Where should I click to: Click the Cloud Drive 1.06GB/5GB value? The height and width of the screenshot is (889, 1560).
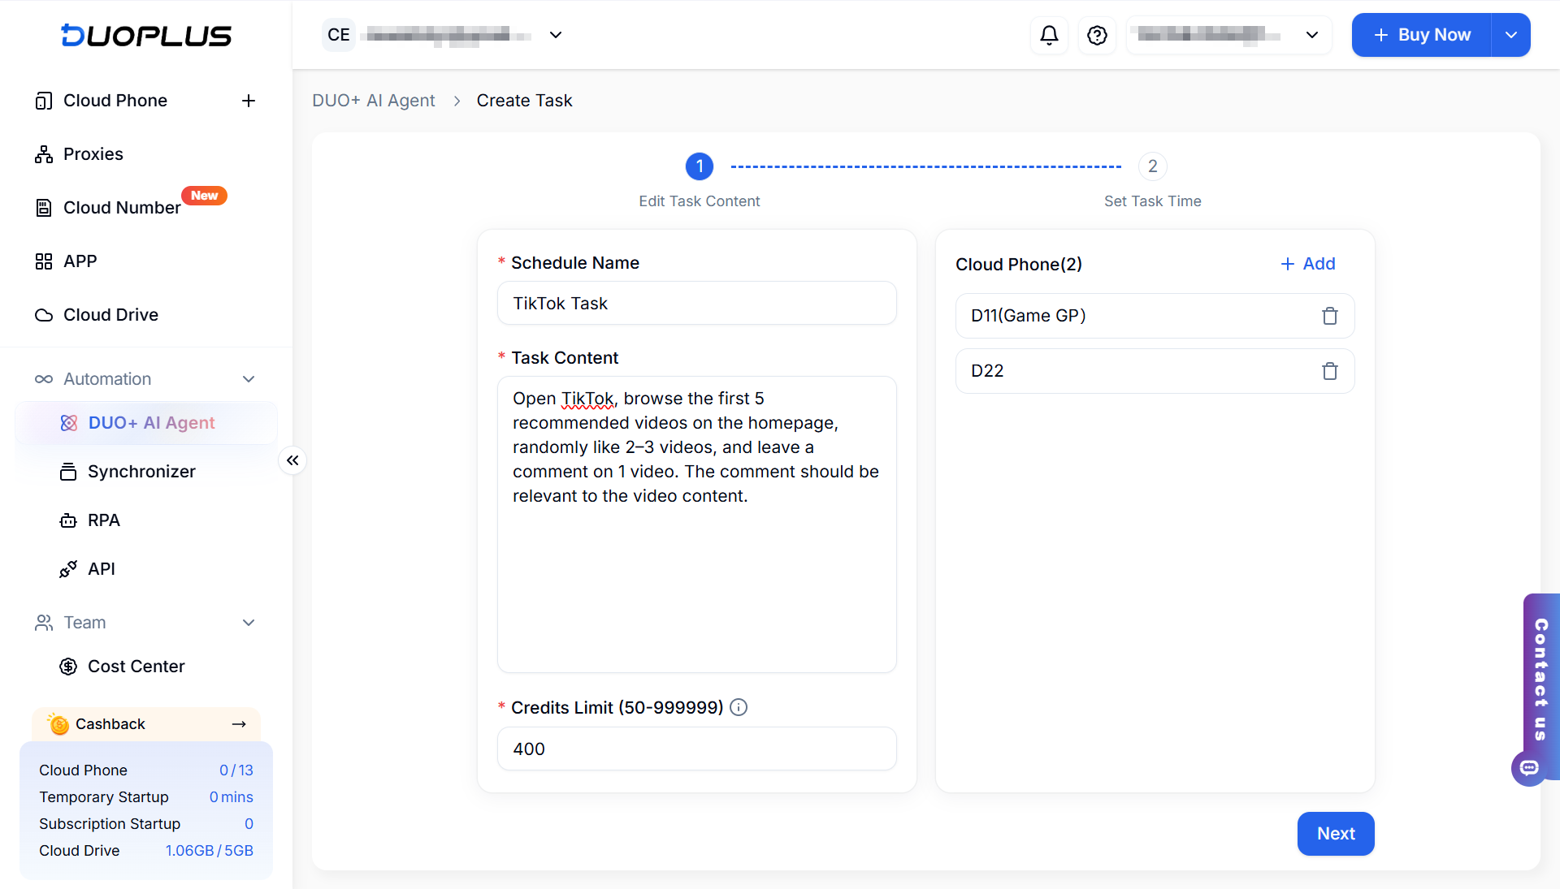(210, 851)
